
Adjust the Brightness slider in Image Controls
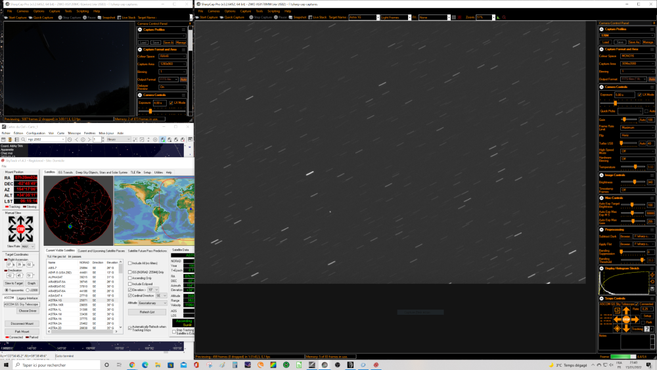coord(633,182)
